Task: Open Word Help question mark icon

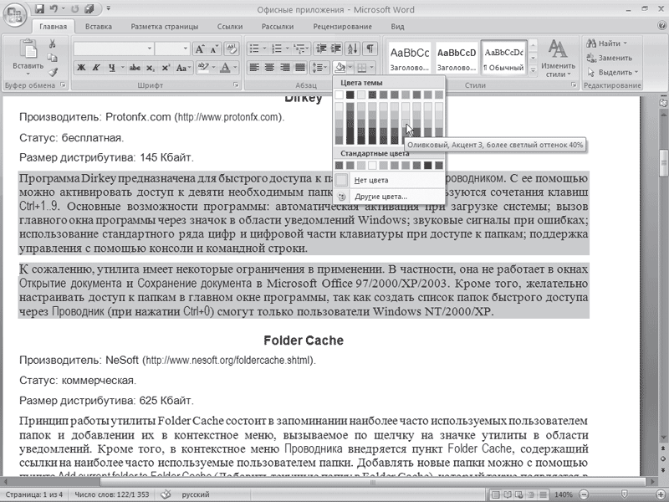Action: pos(661,26)
